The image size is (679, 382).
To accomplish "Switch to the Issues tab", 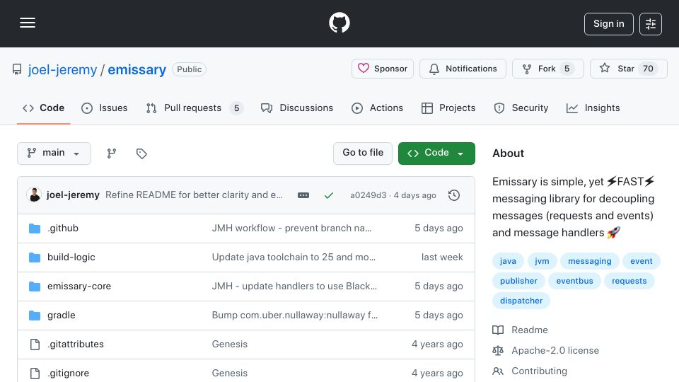I will tap(105, 108).
